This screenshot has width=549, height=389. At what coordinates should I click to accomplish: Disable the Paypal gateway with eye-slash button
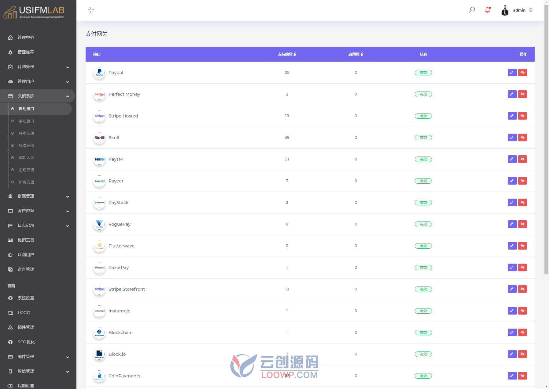[x=522, y=73]
